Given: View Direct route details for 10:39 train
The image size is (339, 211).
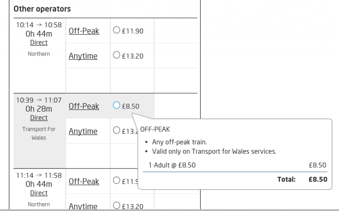Looking at the screenshot, I should (x=39, y=118).
